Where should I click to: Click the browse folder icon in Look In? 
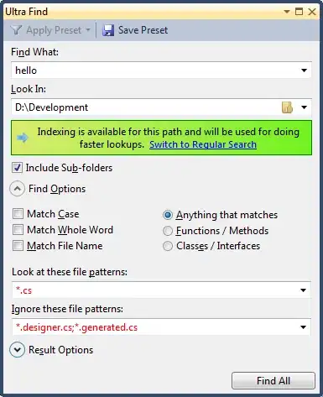point(287,107)
